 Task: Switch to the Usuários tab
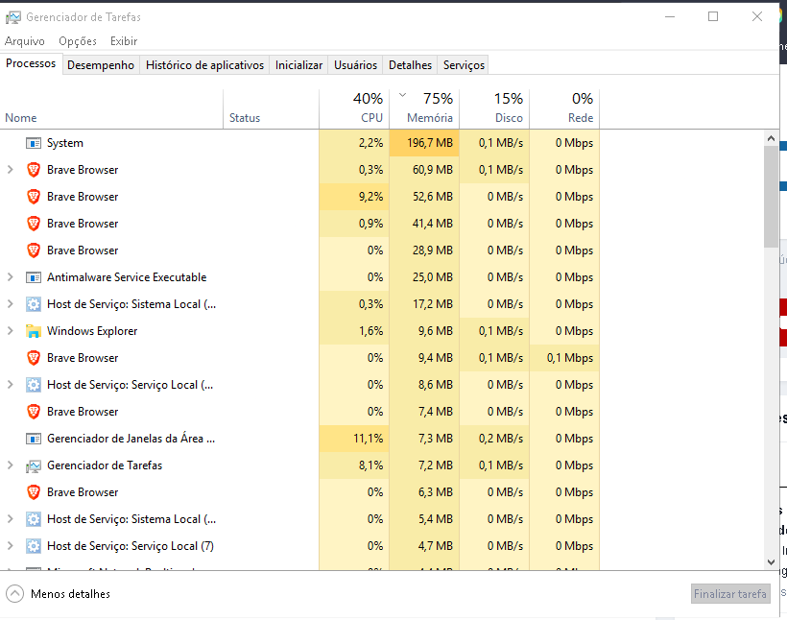click(x=355, y=65)
